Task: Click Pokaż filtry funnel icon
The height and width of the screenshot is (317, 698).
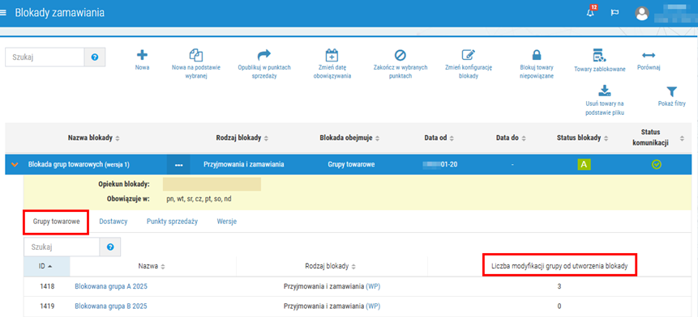Action: [x=671, y=91]
